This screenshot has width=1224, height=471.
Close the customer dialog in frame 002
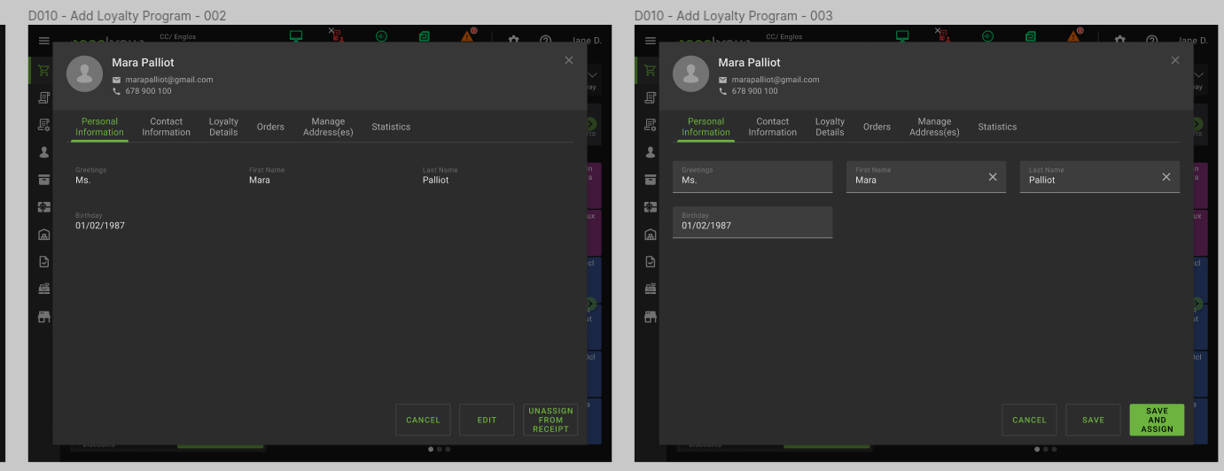click(569, 60)
